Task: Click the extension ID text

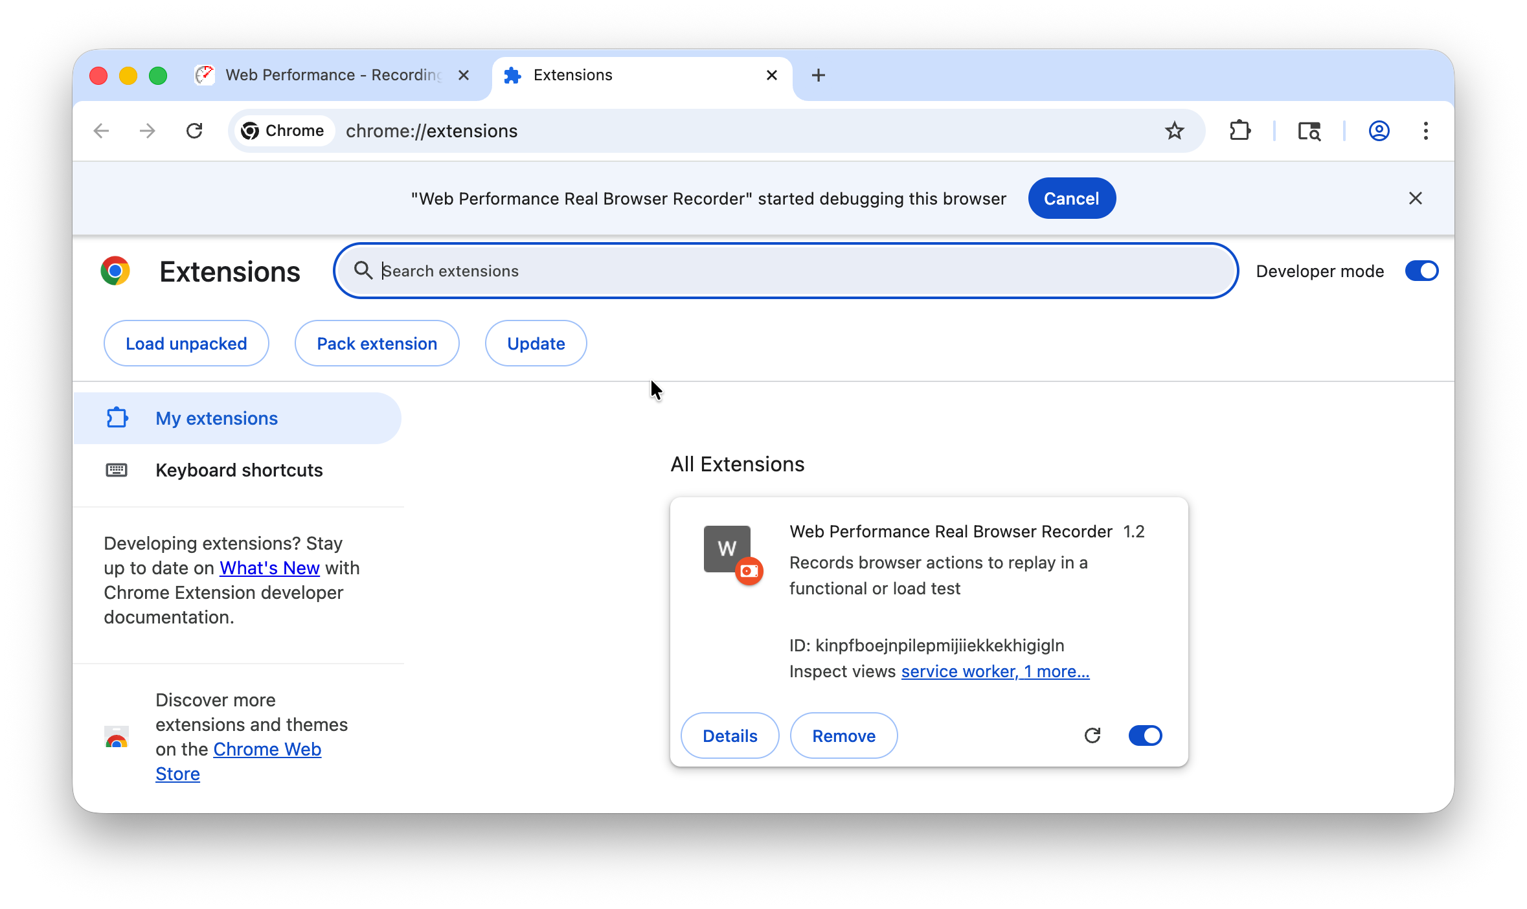Action: click(927, 645)
